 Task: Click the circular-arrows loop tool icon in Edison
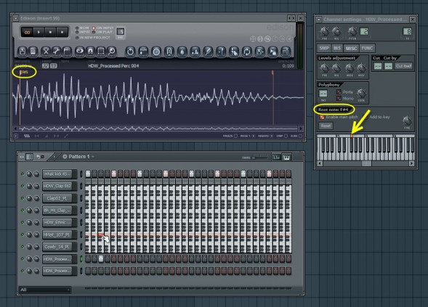[247, 52]
